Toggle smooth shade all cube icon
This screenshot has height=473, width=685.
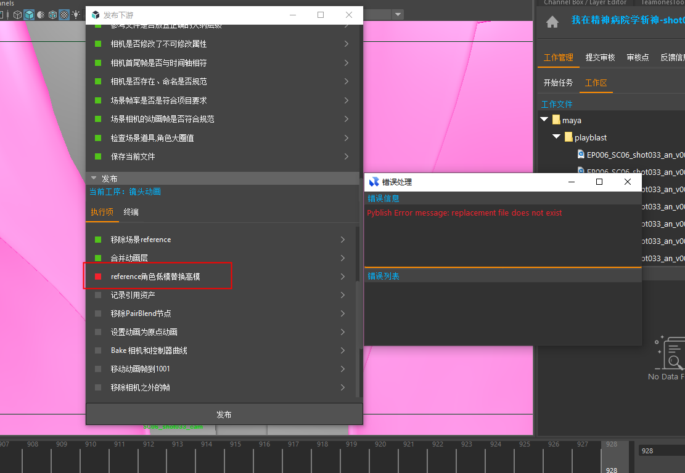[29, 14]
